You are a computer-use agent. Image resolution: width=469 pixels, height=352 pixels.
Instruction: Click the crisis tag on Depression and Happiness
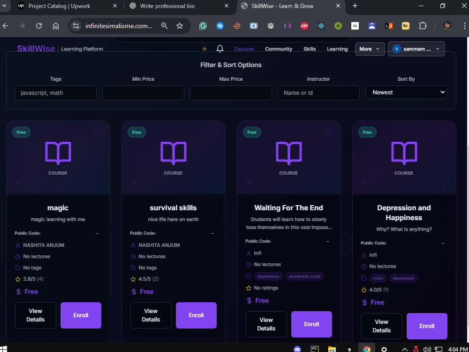coord(378,278)
